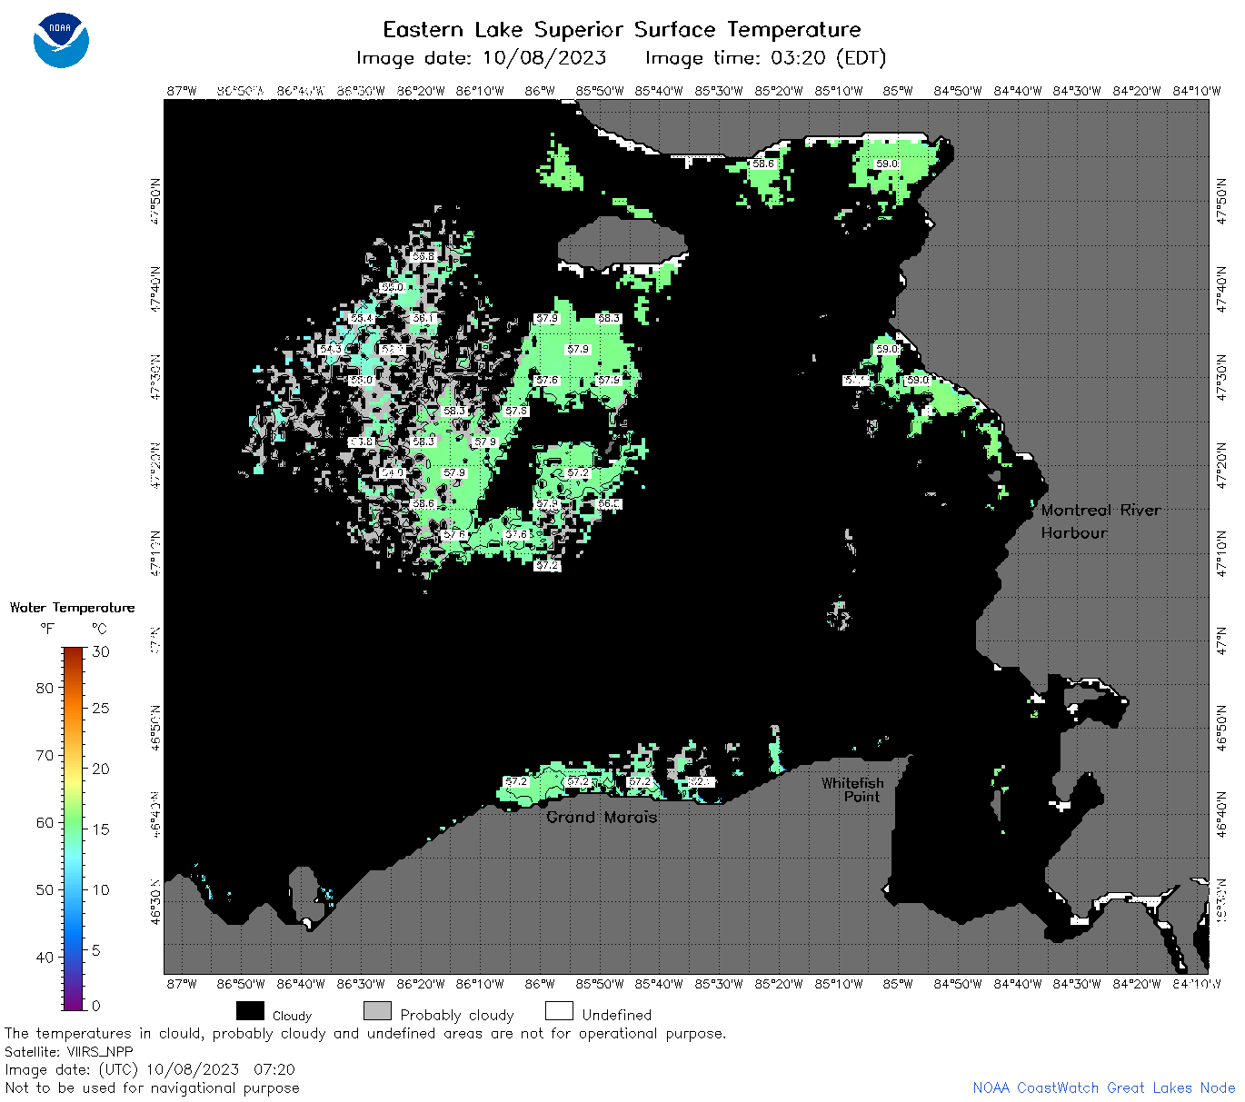Click the black Cloudy legend swatch

(x=250, y=1011)
